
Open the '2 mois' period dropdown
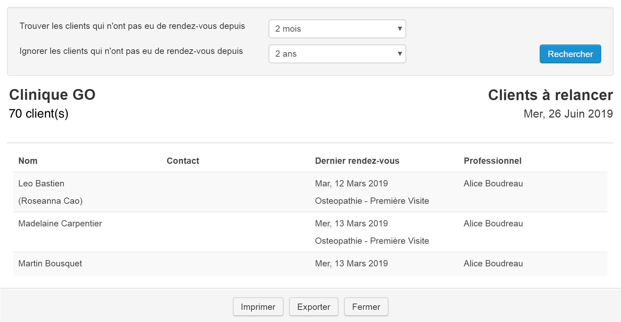coord(337,29)
